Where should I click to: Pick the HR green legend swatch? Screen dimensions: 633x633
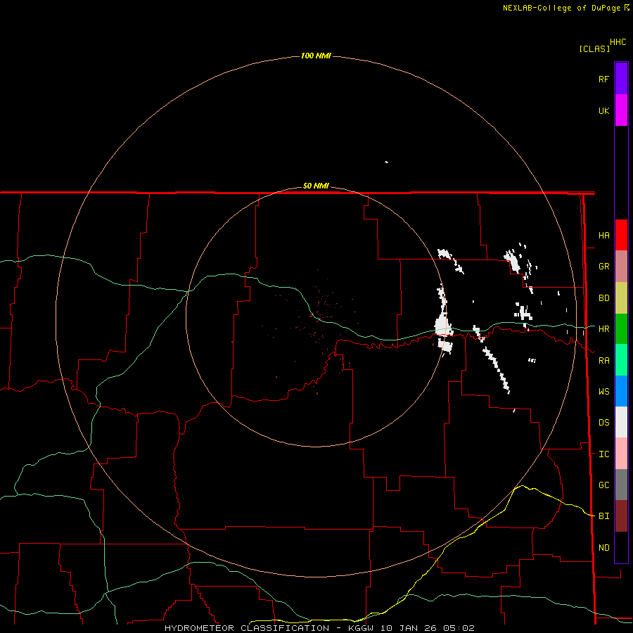621,329
